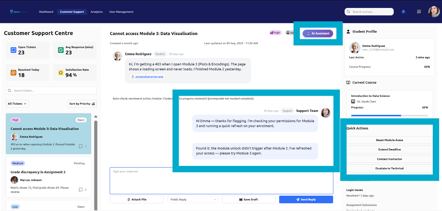Click Emma's avatar in Student Profile
The image size is (442, 211).
355,48
